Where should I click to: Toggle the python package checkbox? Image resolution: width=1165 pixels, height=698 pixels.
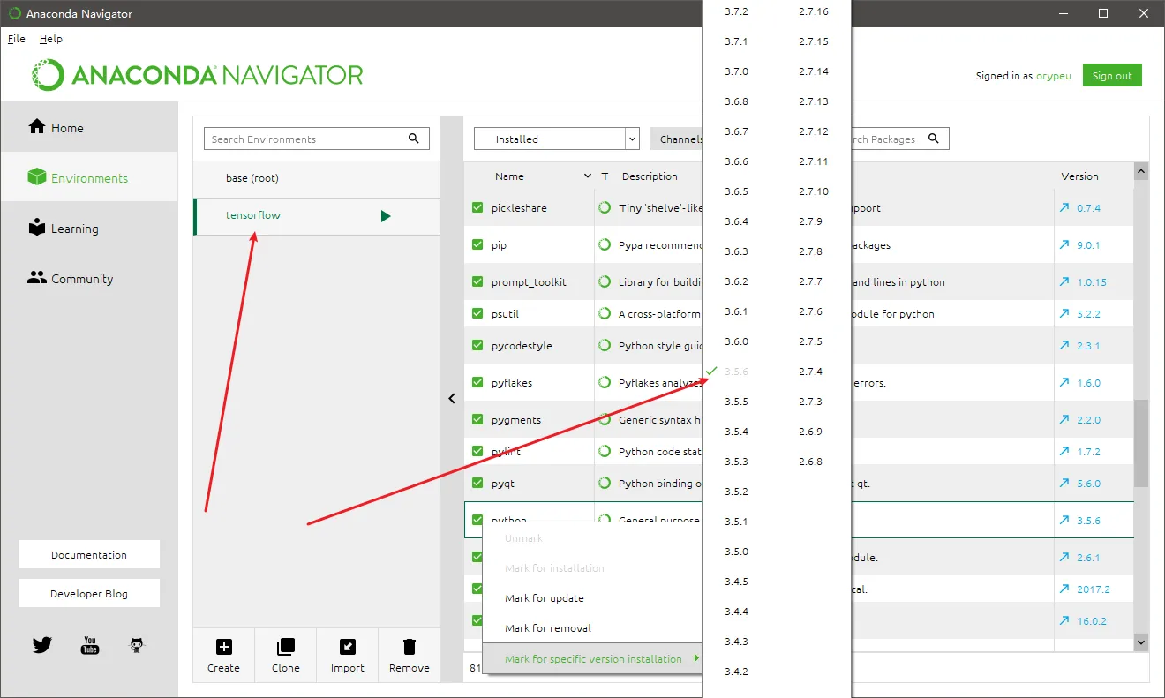[x=477, y=521]
